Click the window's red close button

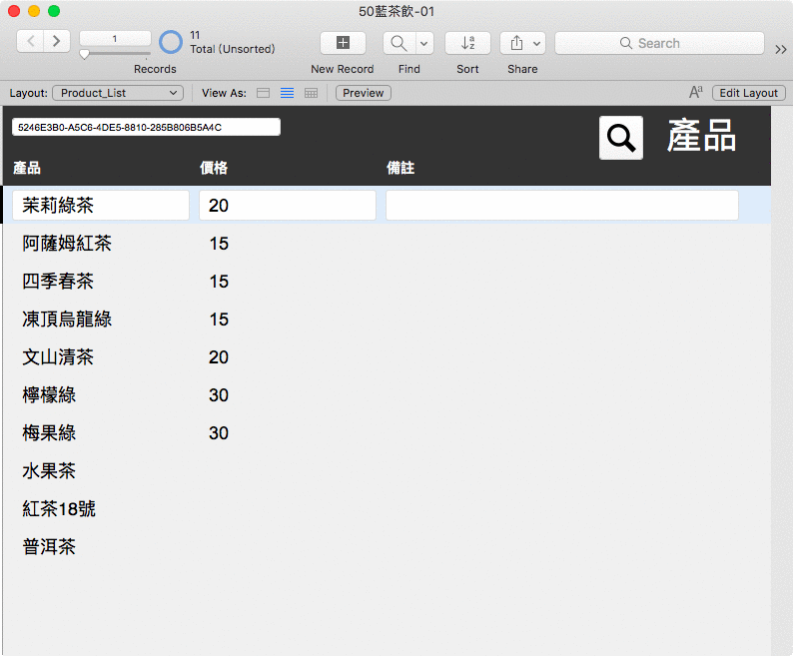(14, 11)
